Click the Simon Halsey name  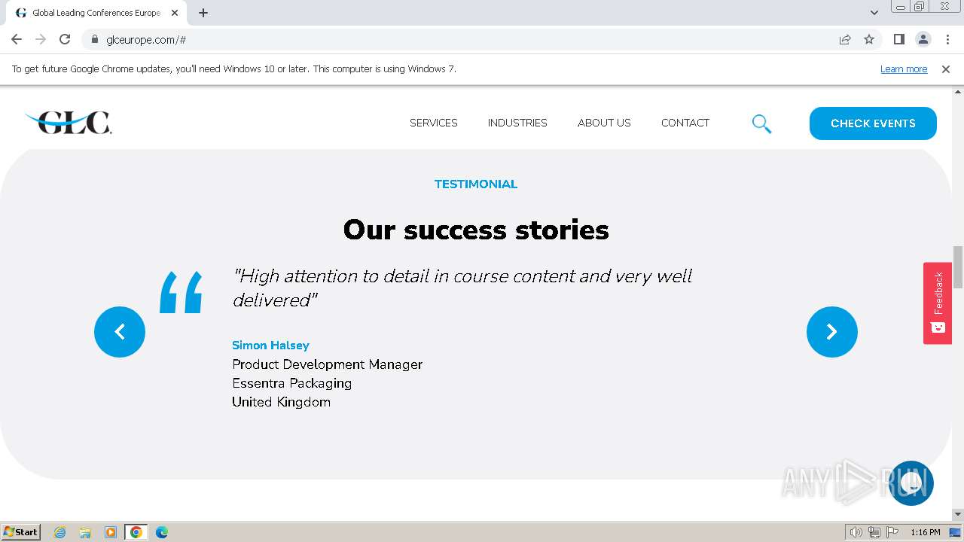pyautogui.click(x=270, y=345)
